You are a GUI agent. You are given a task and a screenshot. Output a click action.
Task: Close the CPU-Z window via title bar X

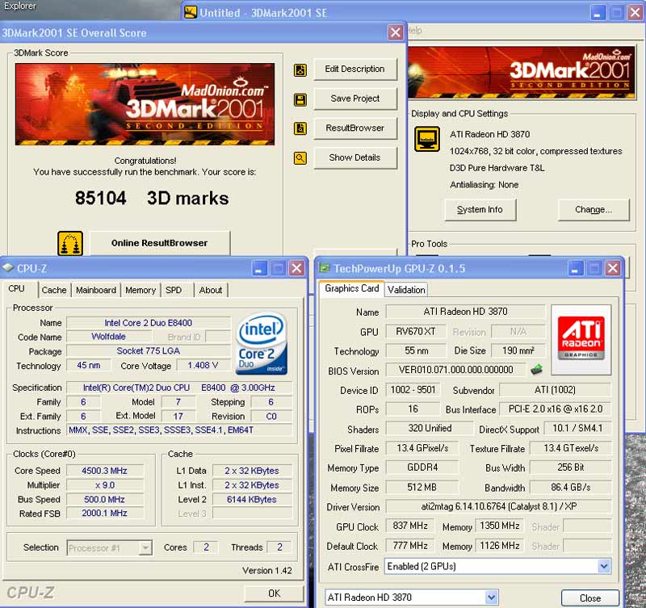coord(296,269)
